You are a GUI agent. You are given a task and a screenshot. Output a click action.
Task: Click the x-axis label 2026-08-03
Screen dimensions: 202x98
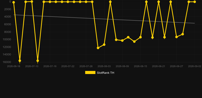(x=104, y=66)
